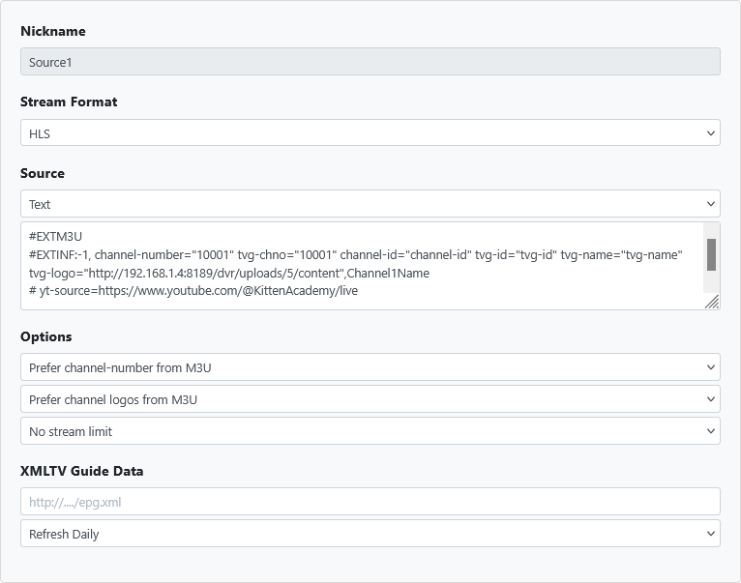Click the Stream Format label
This screenshot has width=741, height=583.
69,102
